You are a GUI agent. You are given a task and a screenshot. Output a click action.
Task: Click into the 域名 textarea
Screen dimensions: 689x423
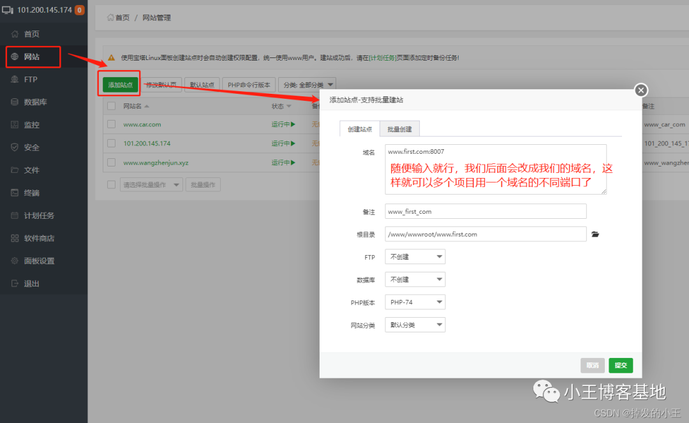(496, 169)
